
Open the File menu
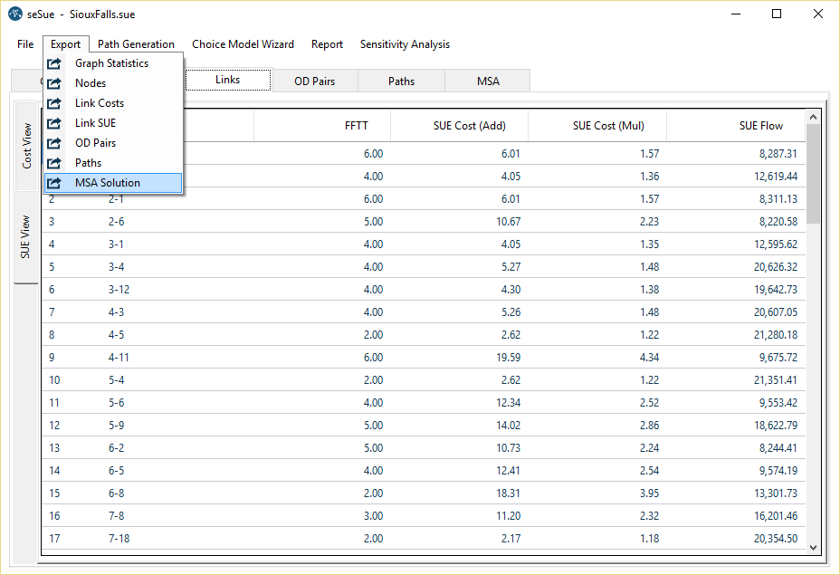click(x=25, y=44)
